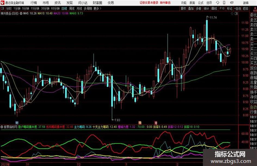
Task: Switch to 月线 period tab
Action: pyautogui.click(x=79, y=8)
